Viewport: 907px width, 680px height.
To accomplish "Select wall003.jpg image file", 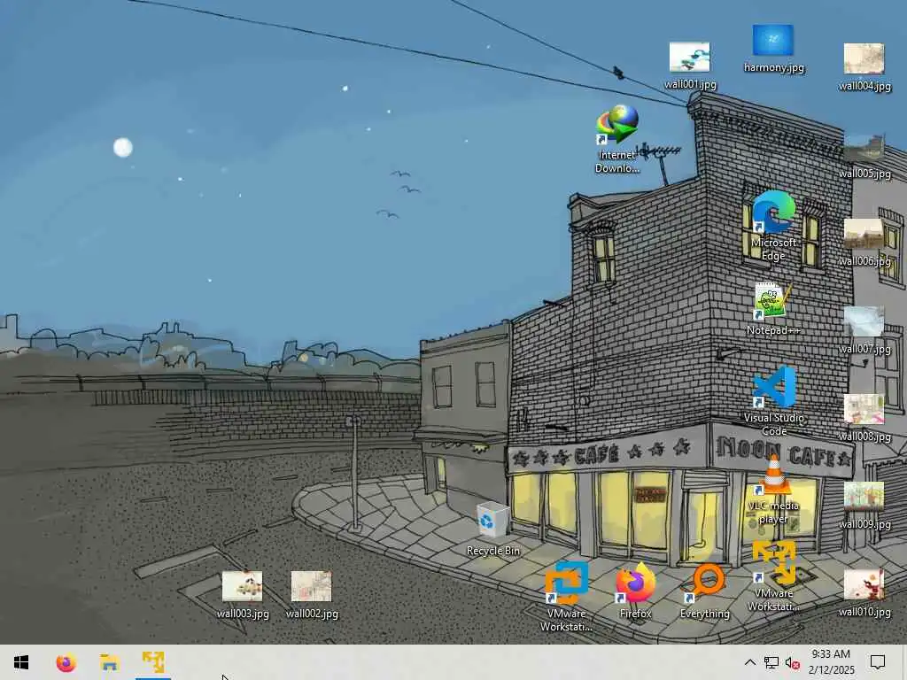I will (243, 595).
